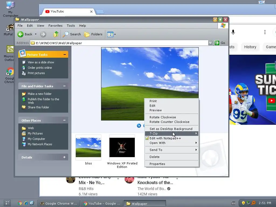The image size is (276, 207).
Task: Expand the Details panel
Action: (x=64, y=157)
